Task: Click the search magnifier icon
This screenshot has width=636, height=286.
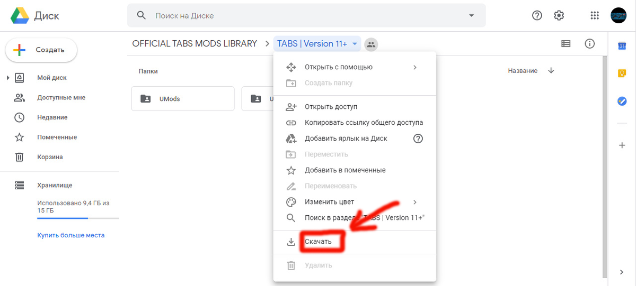Action: 142,15
